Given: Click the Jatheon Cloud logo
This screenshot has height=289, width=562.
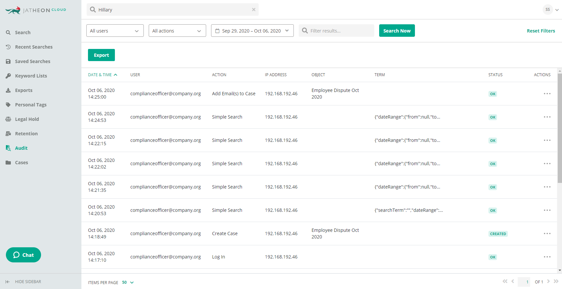Looking at the screenshot, I should [x=36, y=10].
